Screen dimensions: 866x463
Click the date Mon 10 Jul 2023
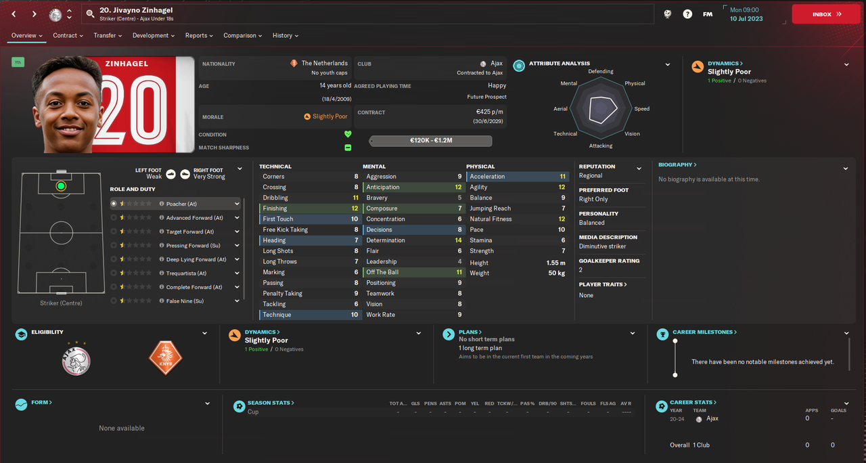click(x=746, y=14)
